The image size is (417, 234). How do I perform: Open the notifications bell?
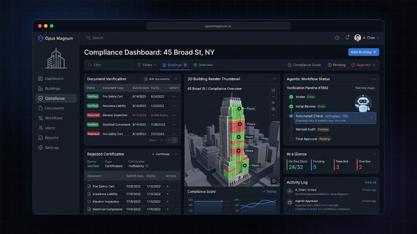pyautogui.click(x=347, y=38)
